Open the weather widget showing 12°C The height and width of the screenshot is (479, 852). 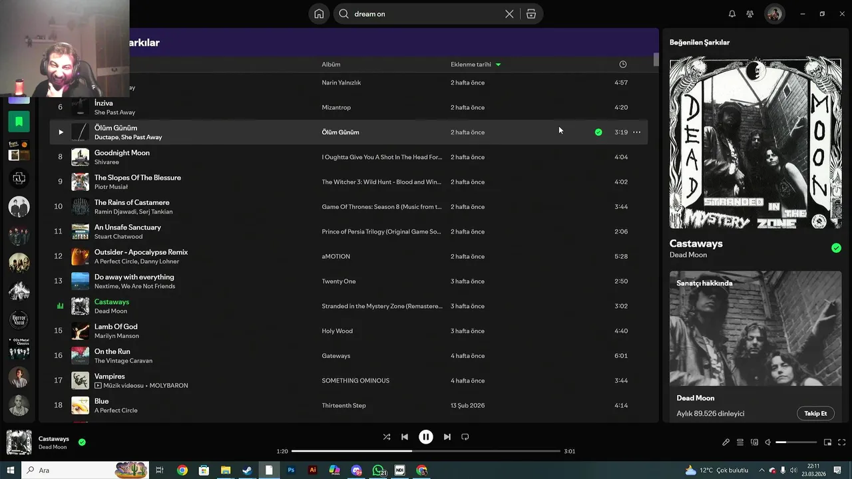coord(716,470)
